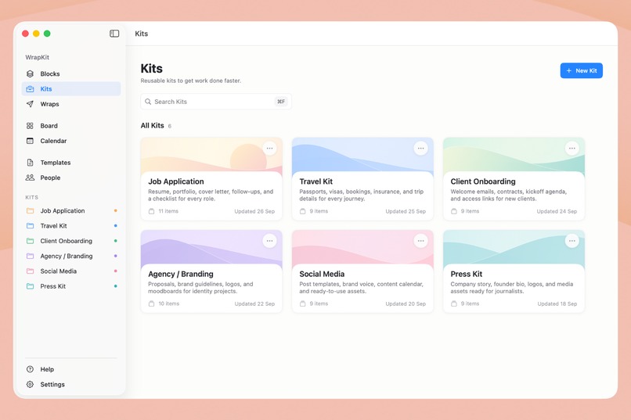Select Travel Kit in sidebar list

pos(70,226)
